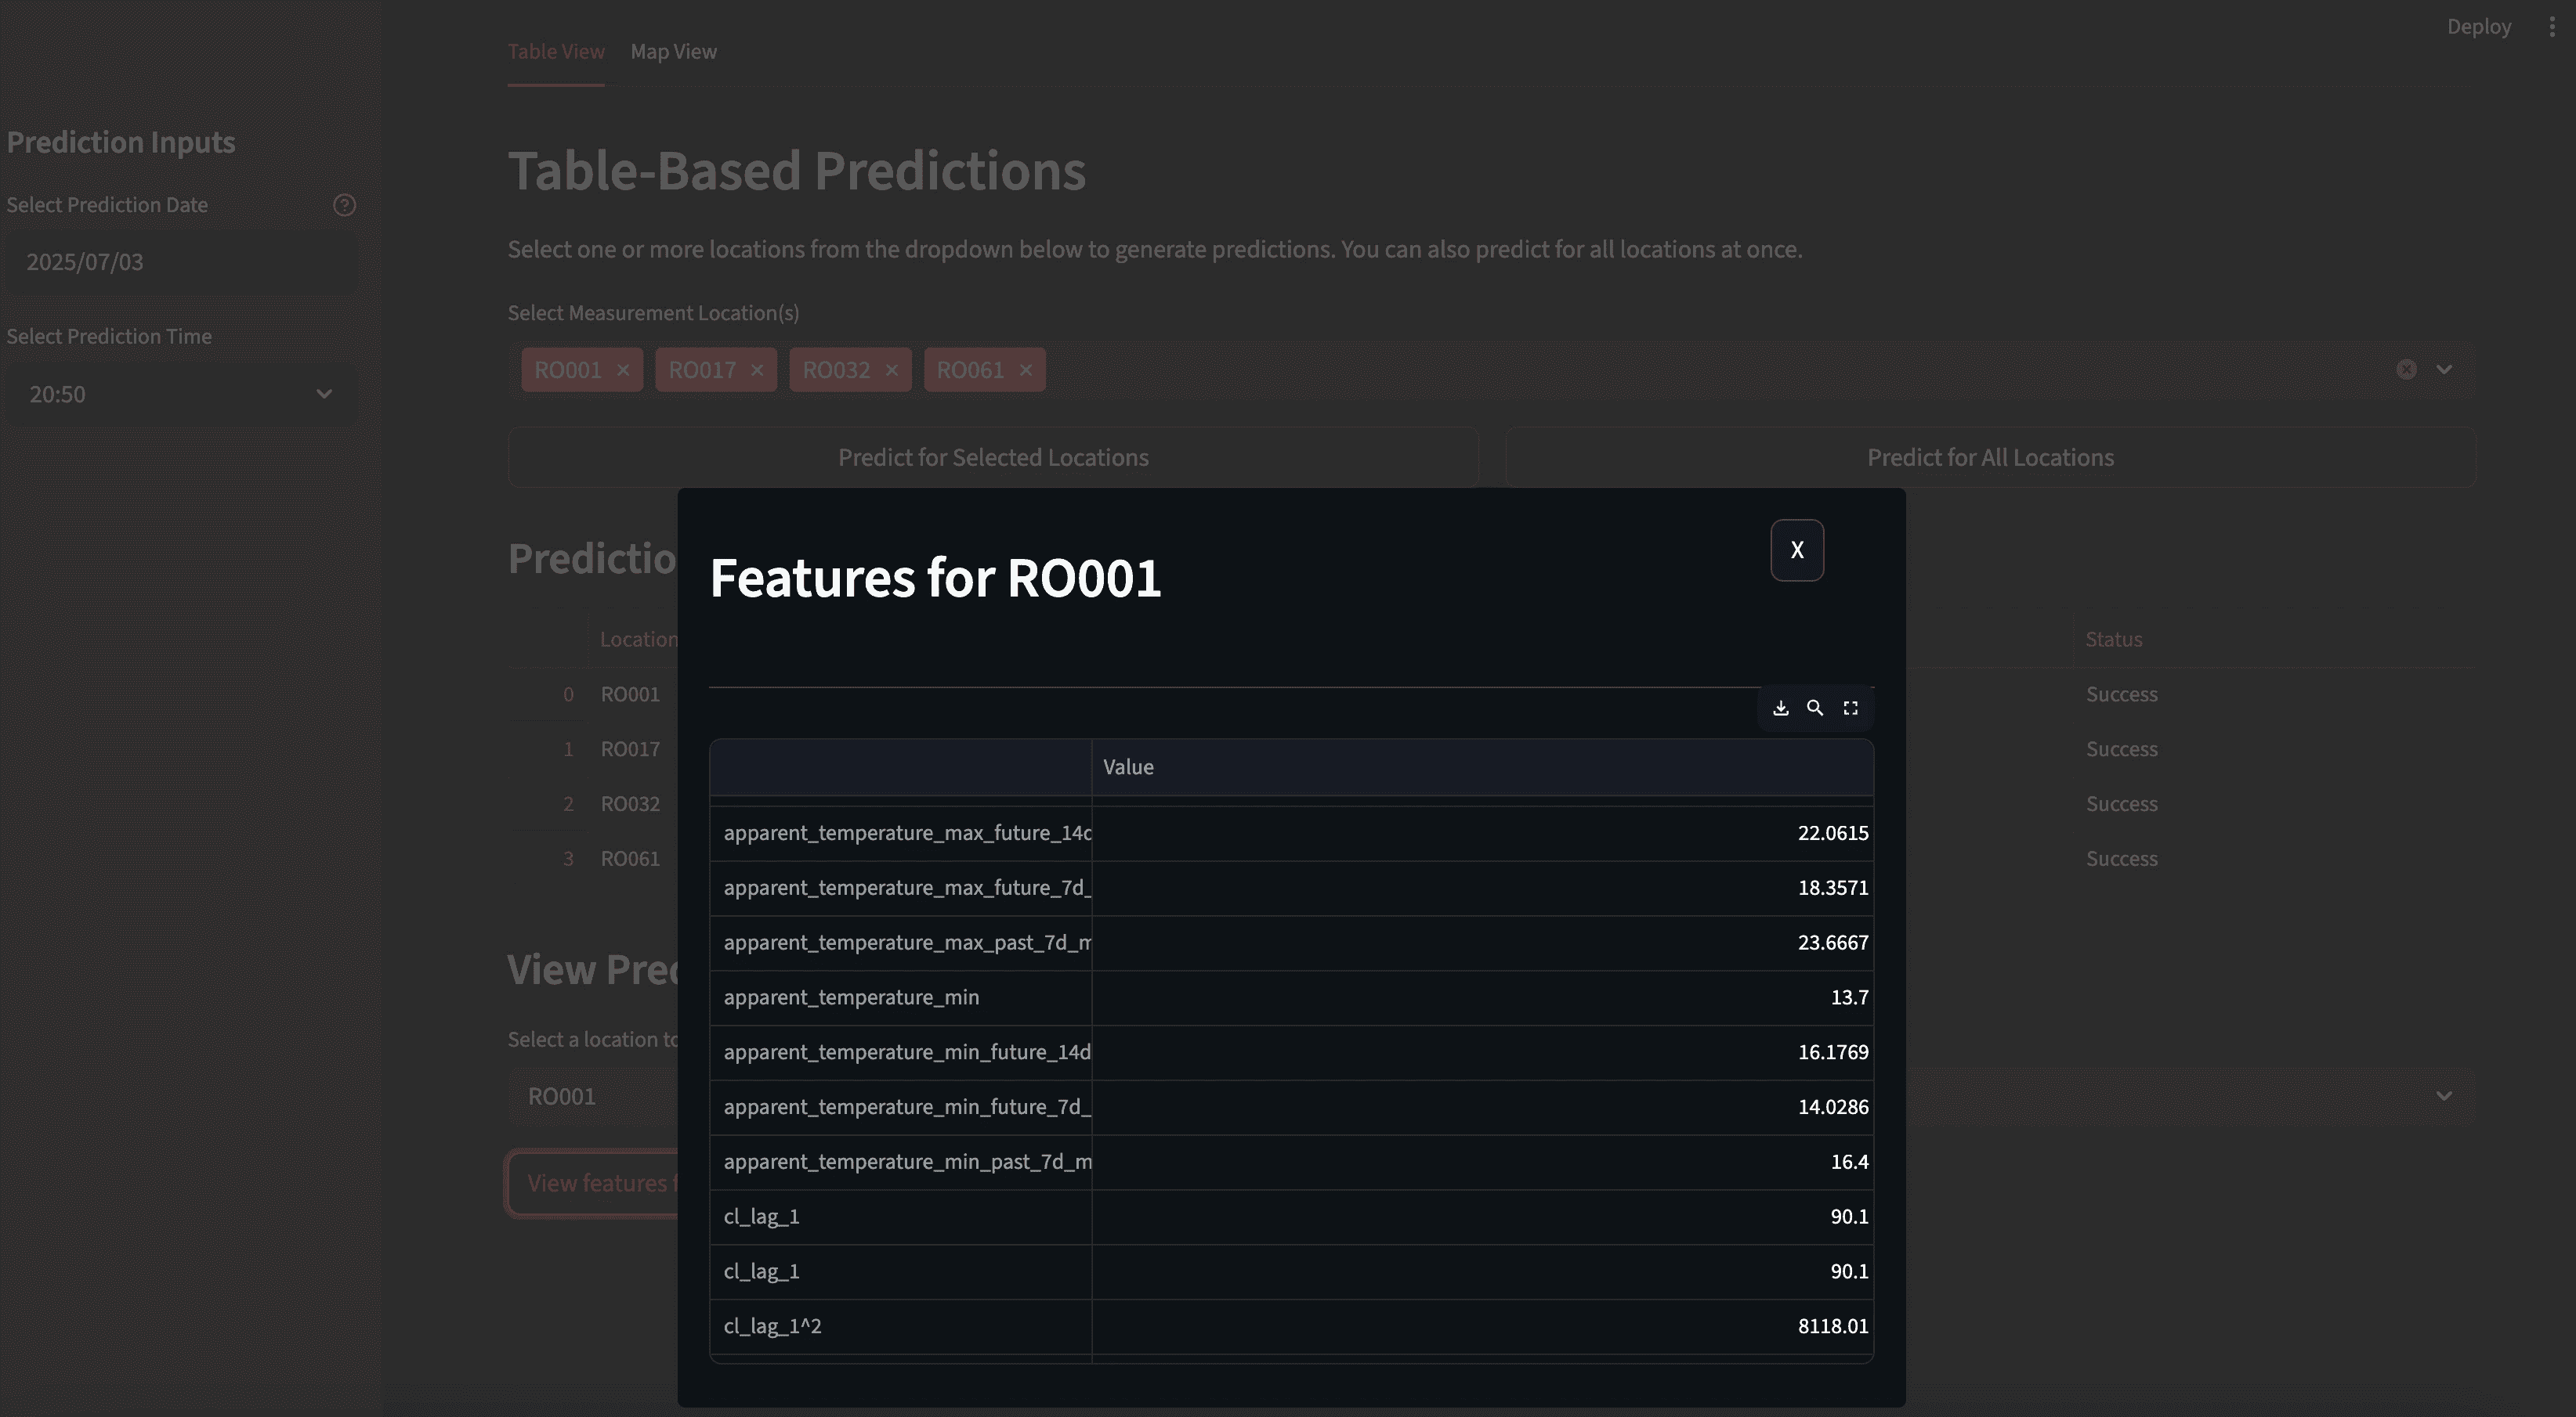Viewport: 2576px width, 1417px height.
Task: Enter fullscreen view of the features table
Action: pyautogui.click(x=1850, y=708)
